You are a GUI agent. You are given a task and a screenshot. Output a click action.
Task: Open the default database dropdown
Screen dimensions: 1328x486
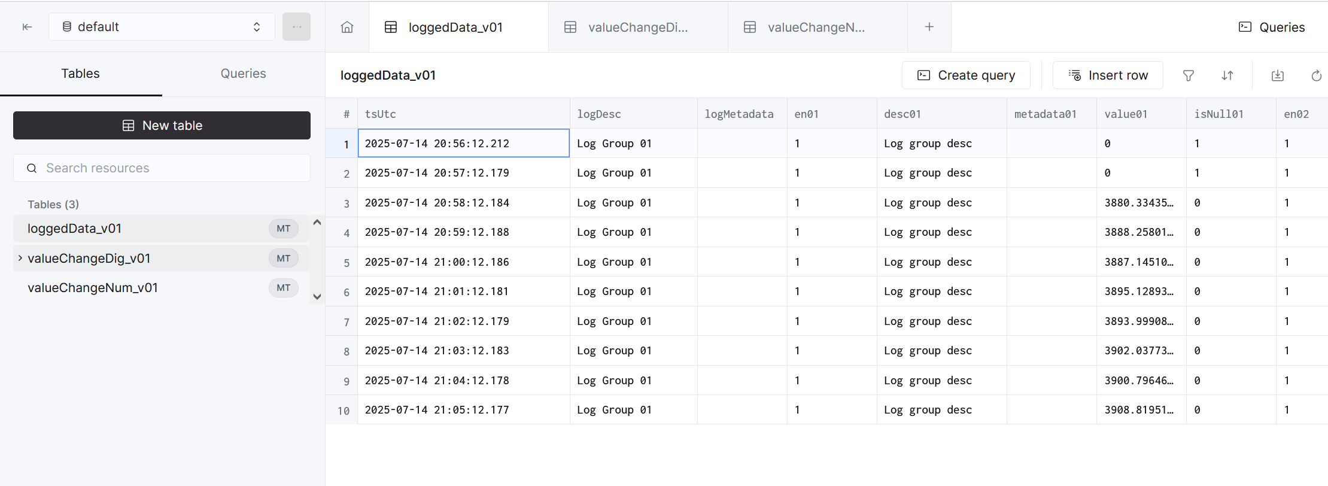coord(162,27)
